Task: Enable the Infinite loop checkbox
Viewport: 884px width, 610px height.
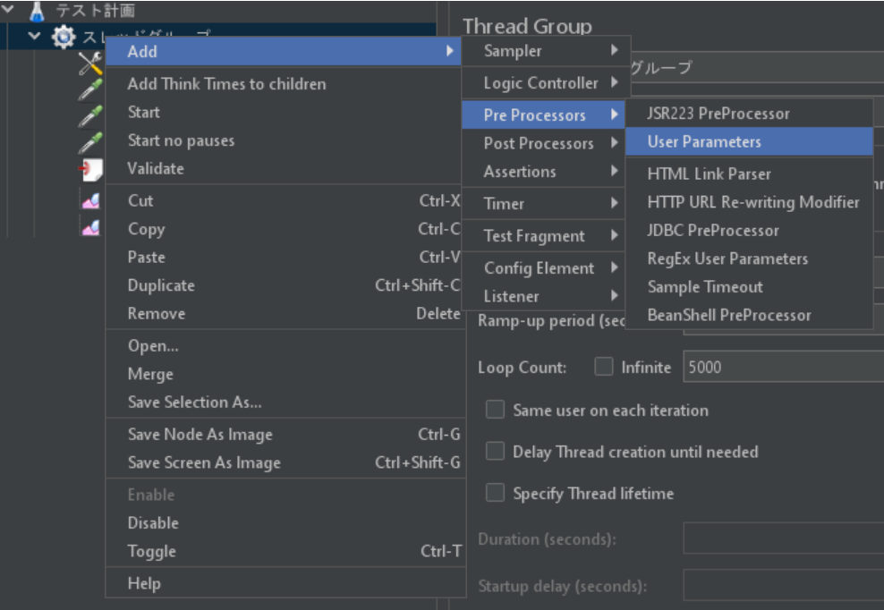Action: point(604,367)
